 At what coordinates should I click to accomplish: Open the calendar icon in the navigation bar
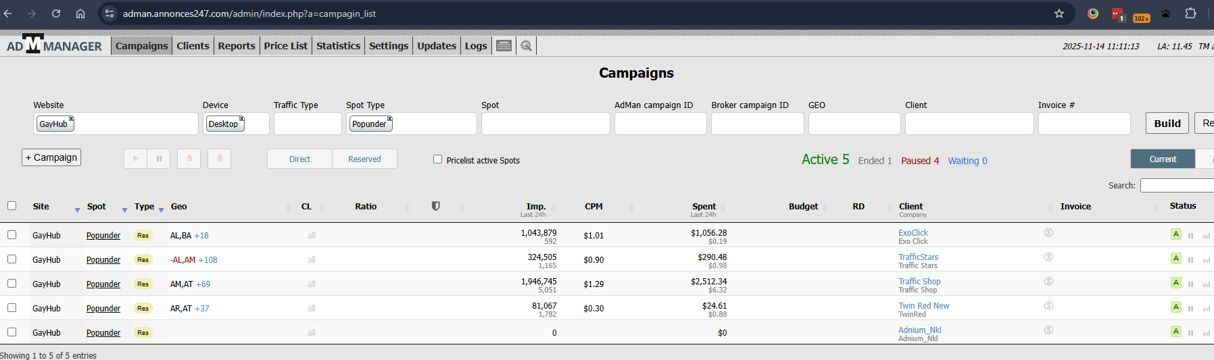504,46
